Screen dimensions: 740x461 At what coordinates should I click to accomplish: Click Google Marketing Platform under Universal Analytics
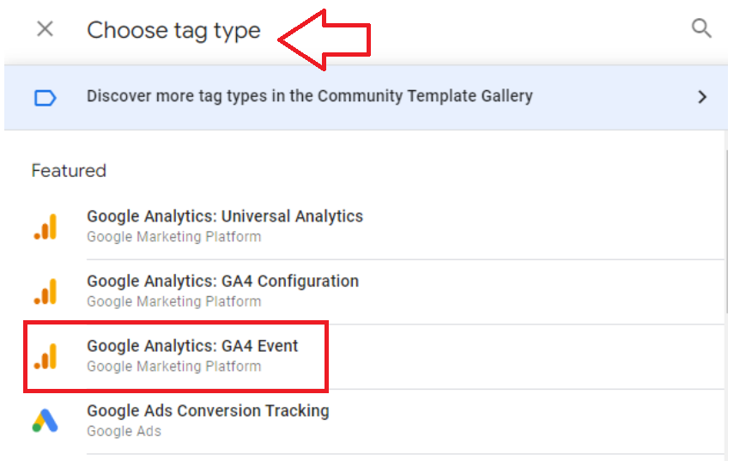(x=173, y=237)
